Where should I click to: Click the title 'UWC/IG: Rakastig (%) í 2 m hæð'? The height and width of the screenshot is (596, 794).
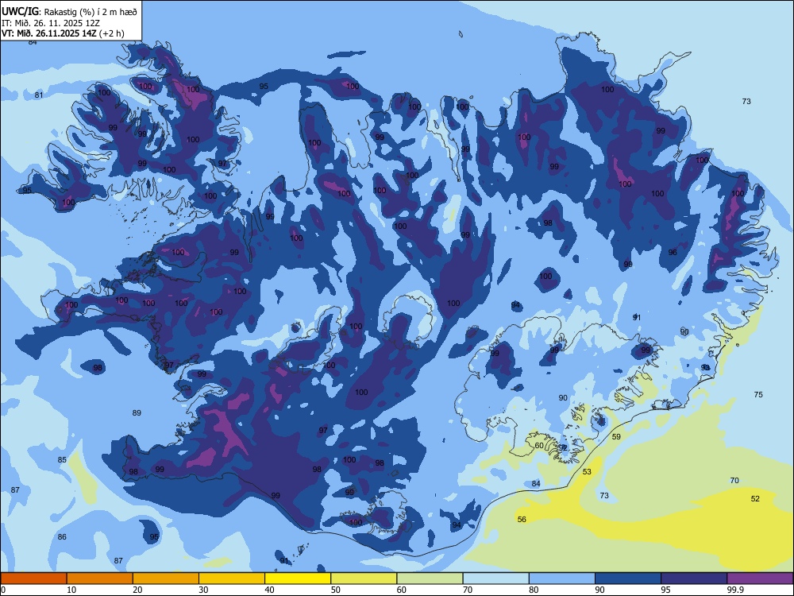click(69, 11)
